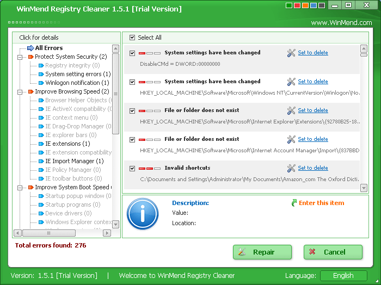Select Protect System Security category
Screen dimensions: 381x285
click(x=71, y=57)
